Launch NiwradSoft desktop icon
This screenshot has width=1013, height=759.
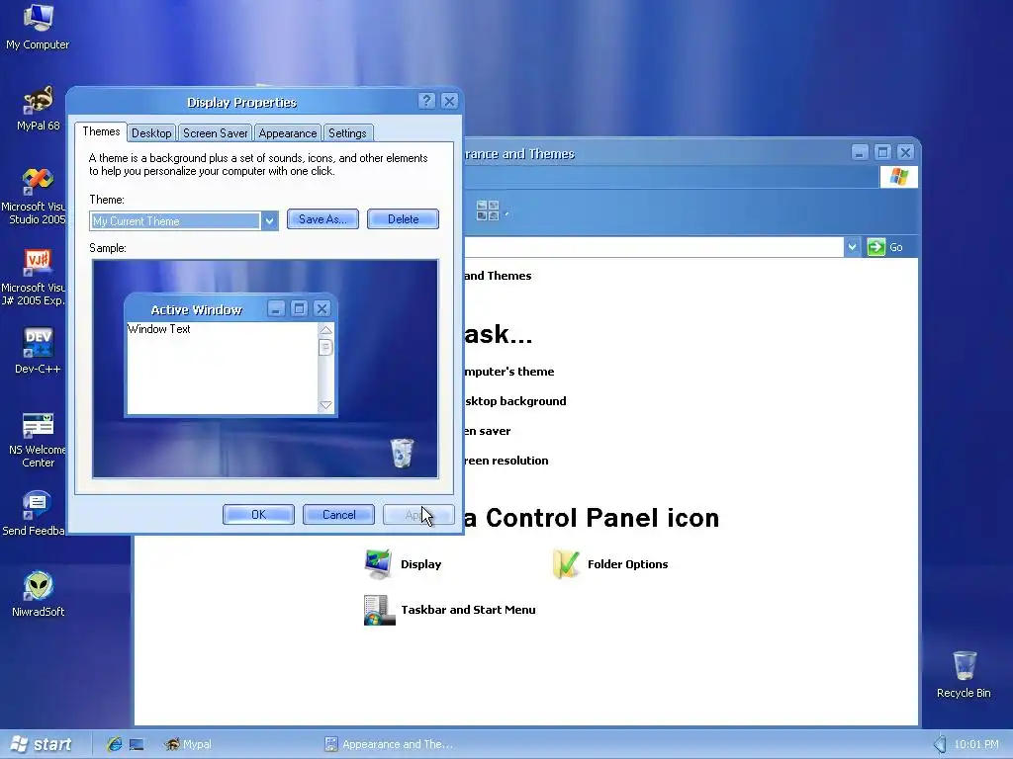[38, 594]
